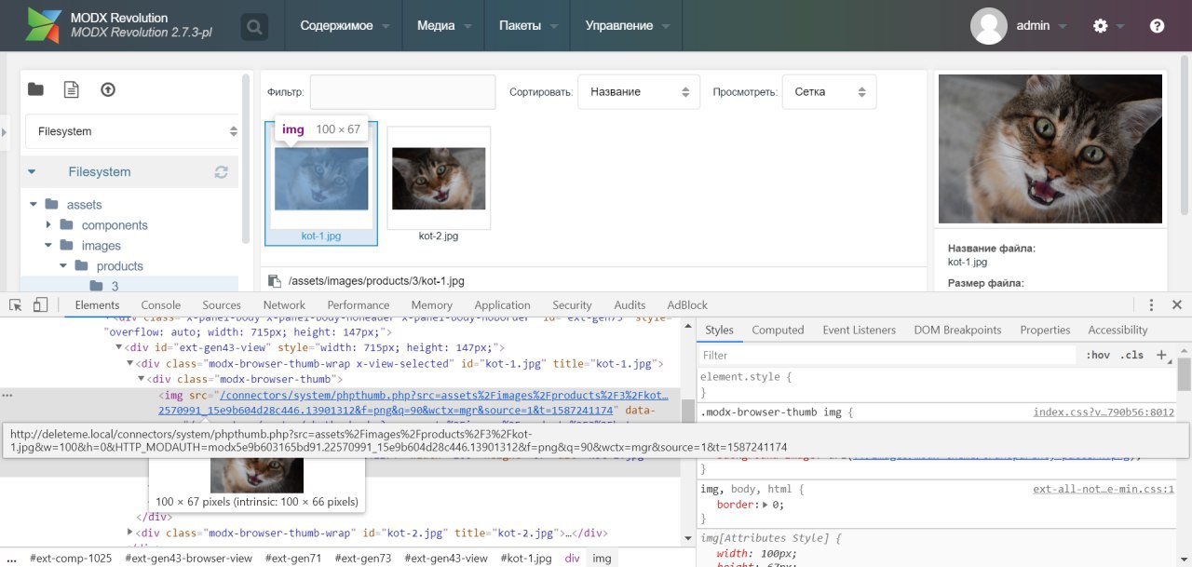Image resolution: width=1192 pixels, height=567 pixels.
Task: Open the Performance tab
Action: [x=359, y=304]
